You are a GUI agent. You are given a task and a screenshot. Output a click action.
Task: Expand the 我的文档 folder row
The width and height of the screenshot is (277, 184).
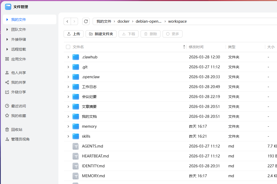[x=68, y=116]
